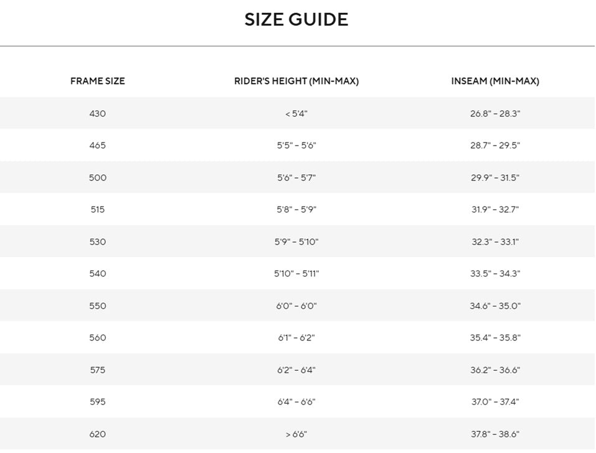Select frame size 620

(98, 434)
